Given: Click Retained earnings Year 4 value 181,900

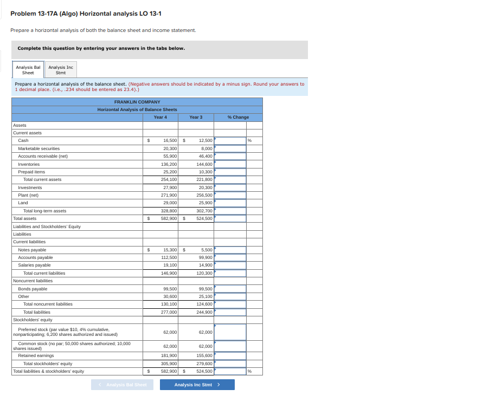Looking at the screenshot, I should click(x=169, y=355).
